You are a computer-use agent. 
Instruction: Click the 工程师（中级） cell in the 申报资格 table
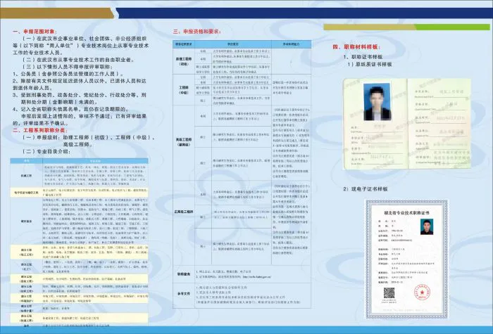point(184,90)
